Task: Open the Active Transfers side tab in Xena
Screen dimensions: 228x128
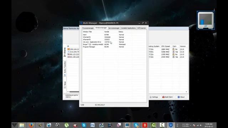Action: [65, 68]
